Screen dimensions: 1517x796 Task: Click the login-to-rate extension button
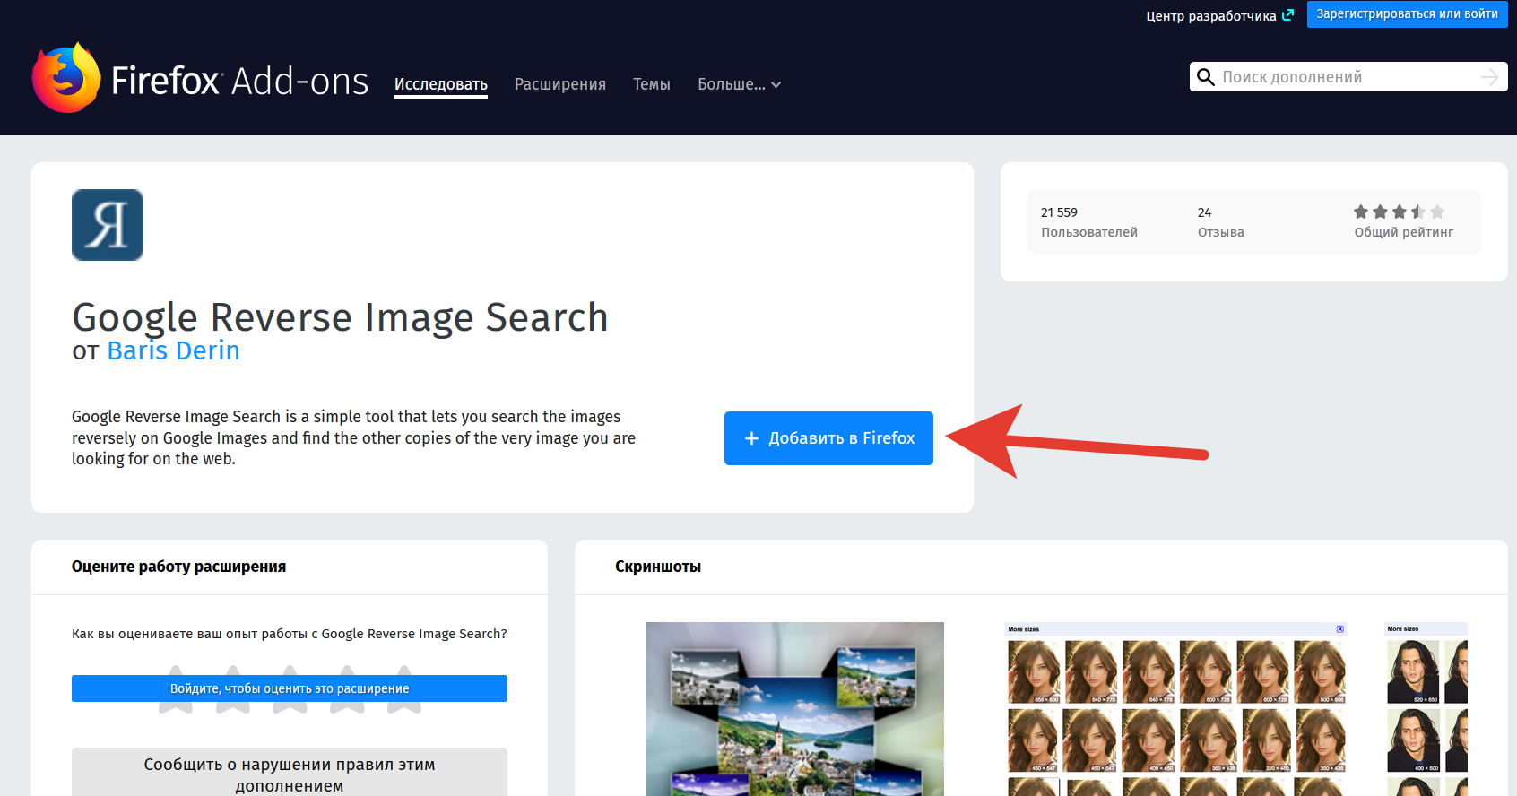(290, 688)
